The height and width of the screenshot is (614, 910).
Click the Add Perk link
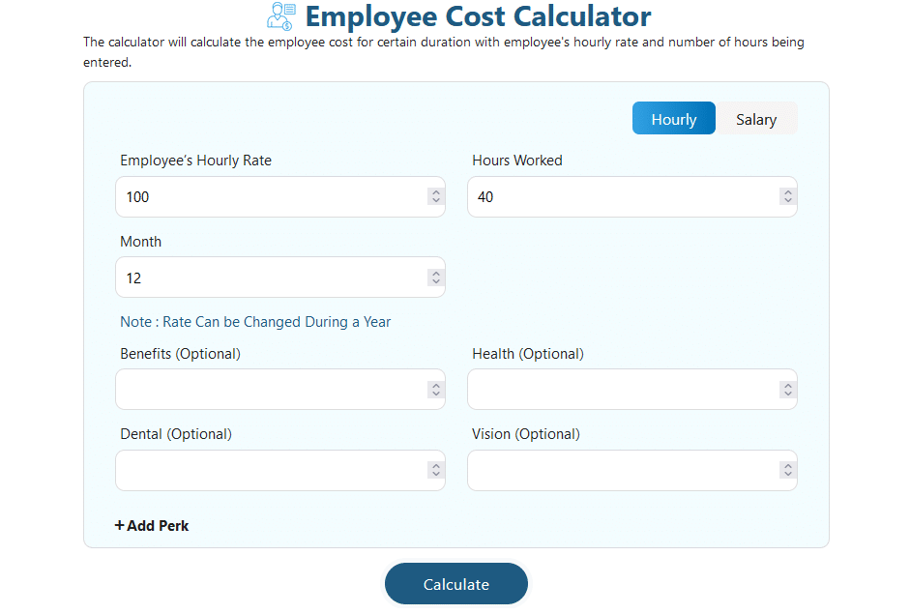[151, 525]
